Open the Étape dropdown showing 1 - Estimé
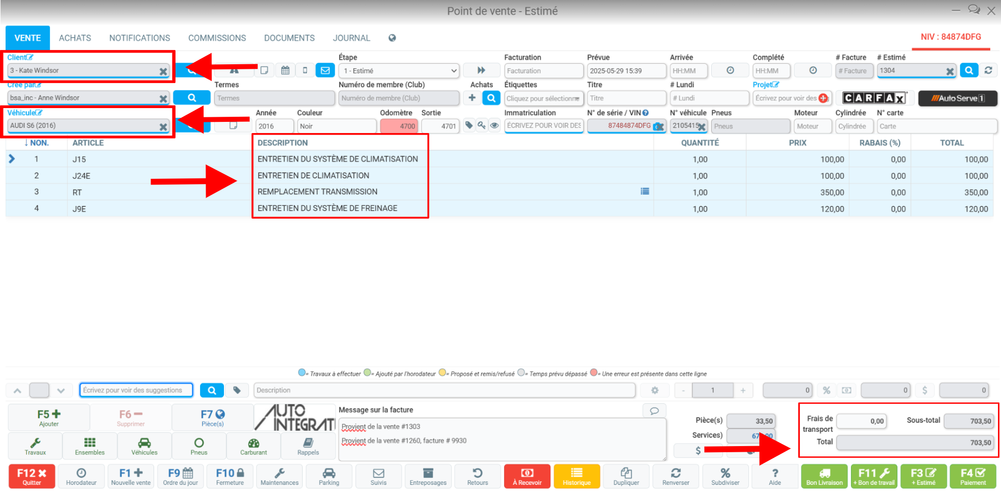Screen dimensions: 1001x492 click(x=399, y=70)
